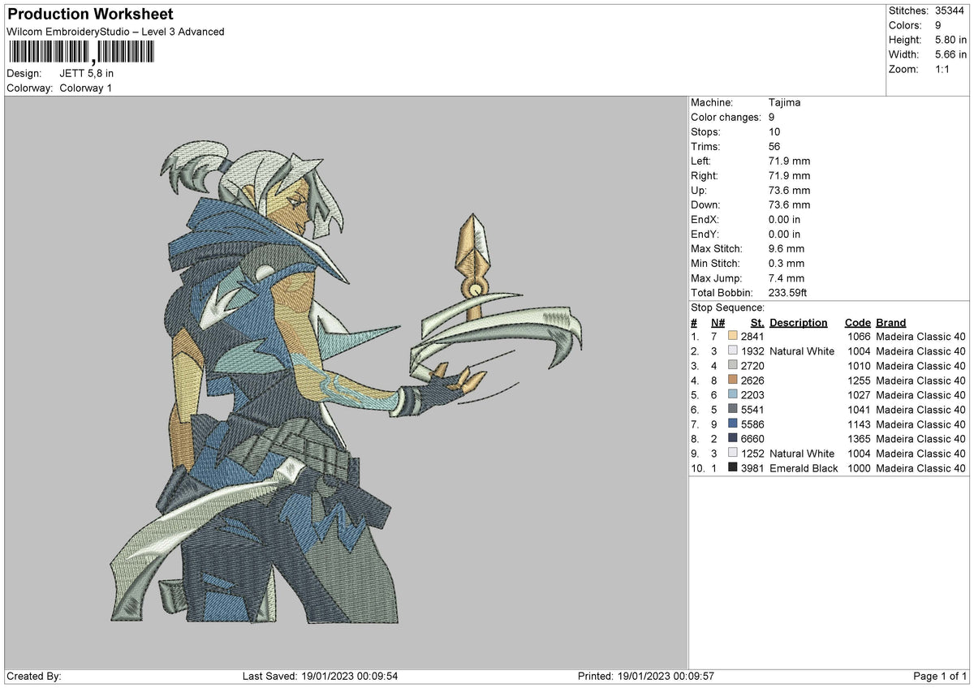Click the Left value 71.9 mm
The width and height of the screenshot is (974, 688).
(x=789, y=161)
